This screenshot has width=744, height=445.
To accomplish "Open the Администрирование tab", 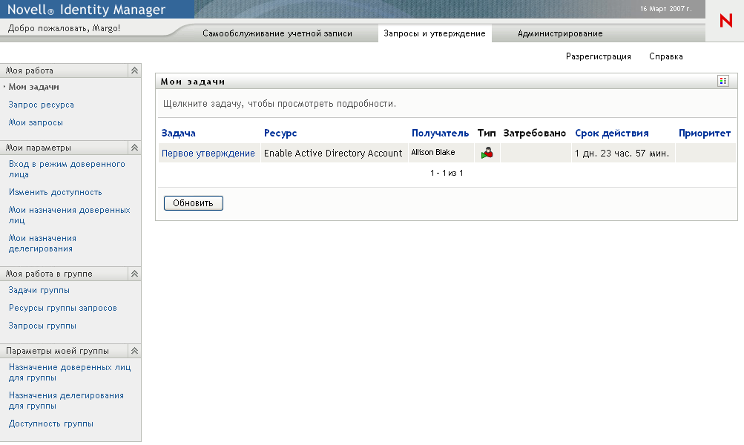I will (560, 33).
